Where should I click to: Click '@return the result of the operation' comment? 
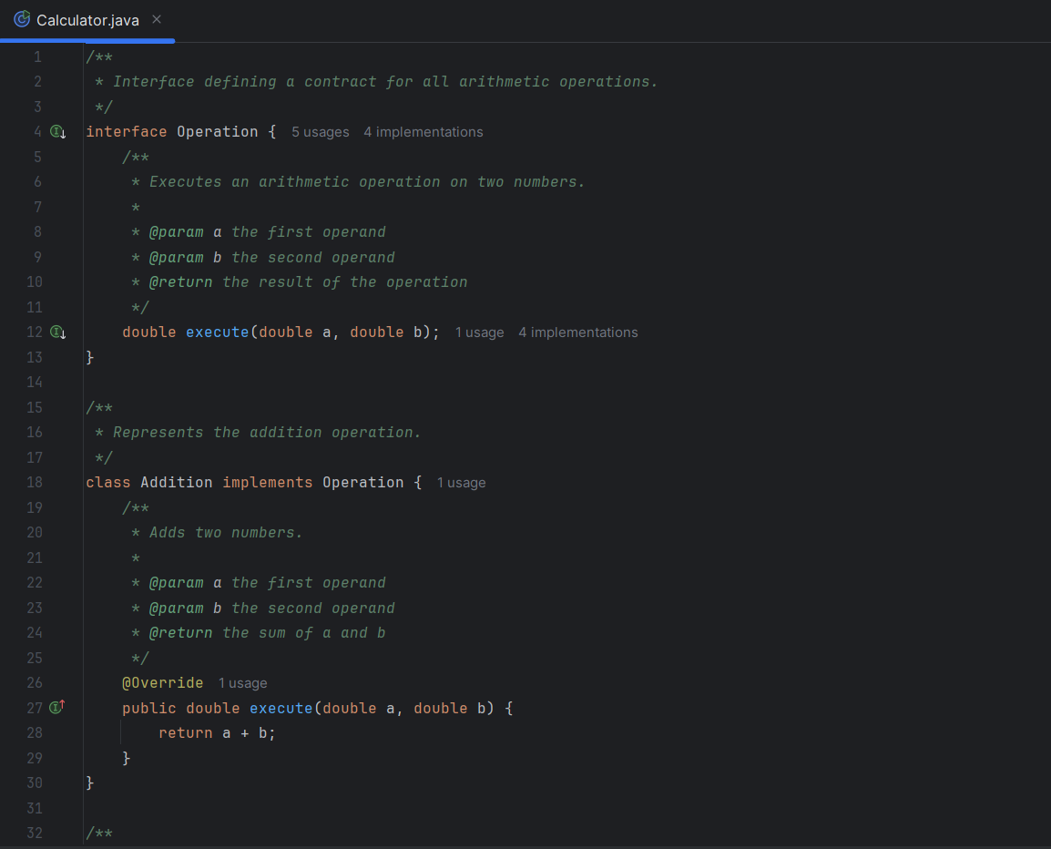pos(309,282)
